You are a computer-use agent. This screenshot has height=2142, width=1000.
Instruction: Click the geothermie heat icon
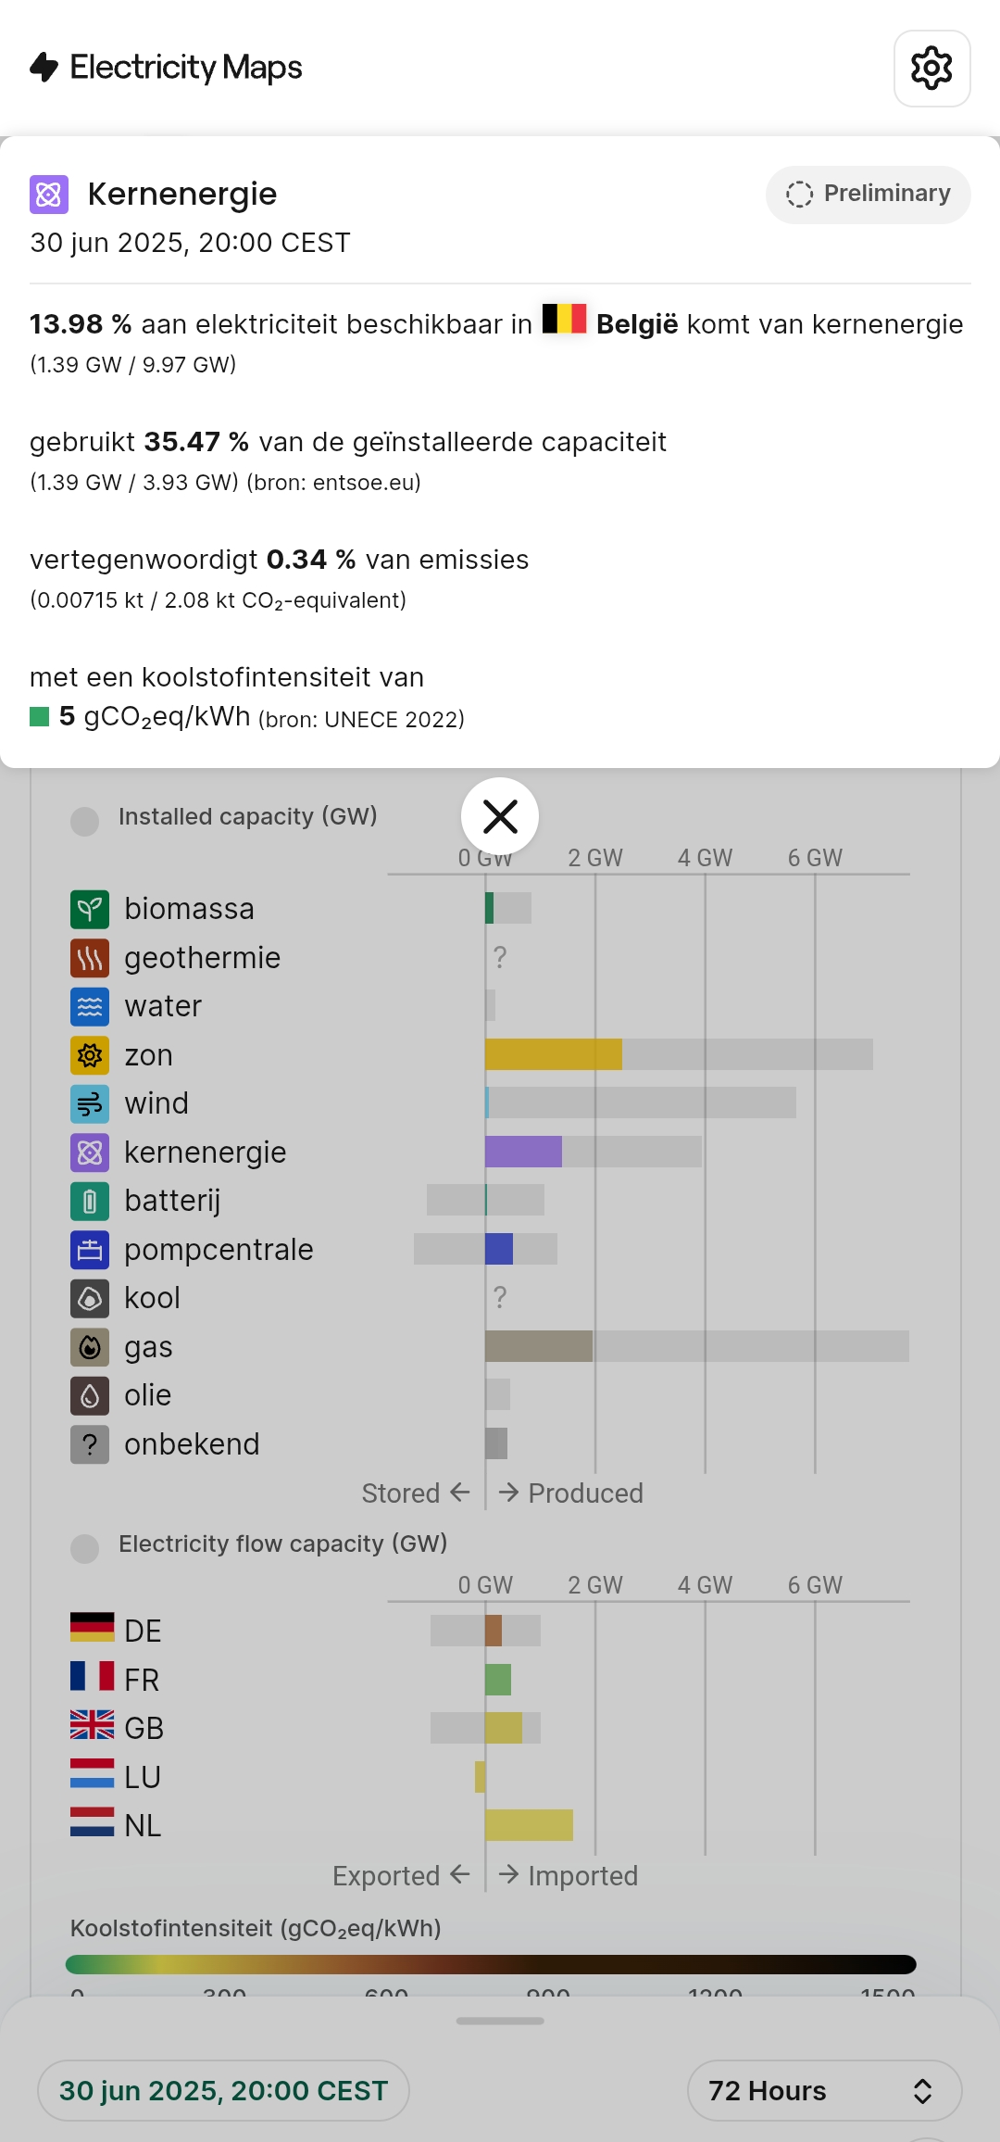tap(90, 958)
